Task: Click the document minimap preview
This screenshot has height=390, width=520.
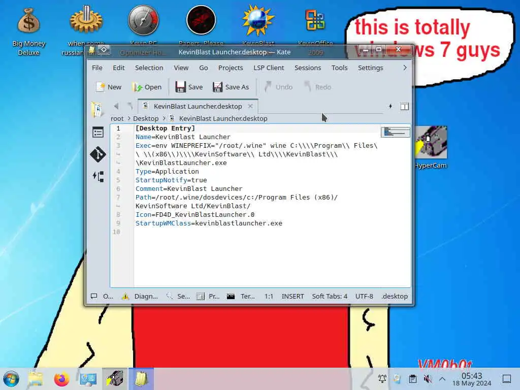Action: coord(395,132)
